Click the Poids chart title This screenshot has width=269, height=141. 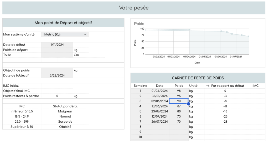[x=139, y=24]
